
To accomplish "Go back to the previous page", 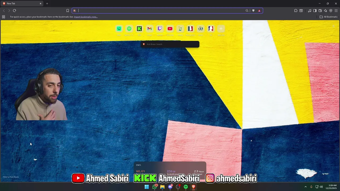I will (x=4, y=11).
